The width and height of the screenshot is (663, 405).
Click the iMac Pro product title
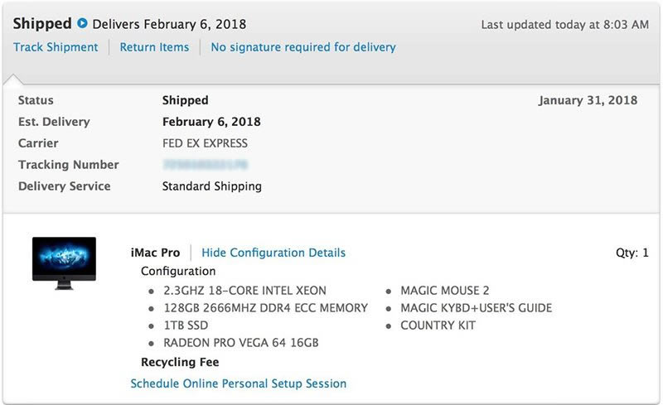[x=155, y=253]
